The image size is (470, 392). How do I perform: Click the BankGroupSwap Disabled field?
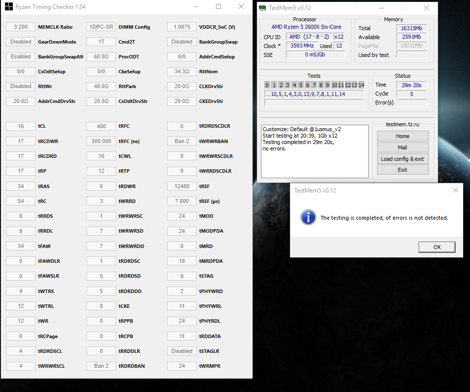182,42
